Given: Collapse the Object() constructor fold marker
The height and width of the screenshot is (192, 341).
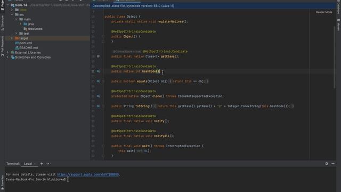Looking at the screenshot, I should click(103, 37).
